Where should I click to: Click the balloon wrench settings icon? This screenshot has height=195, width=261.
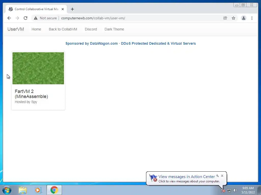[217, 176]
